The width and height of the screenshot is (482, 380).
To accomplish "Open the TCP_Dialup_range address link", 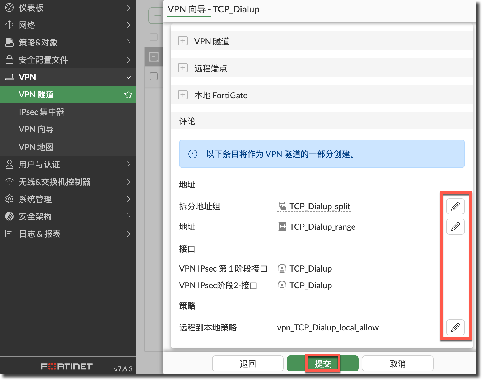I will tap(322, 227).
